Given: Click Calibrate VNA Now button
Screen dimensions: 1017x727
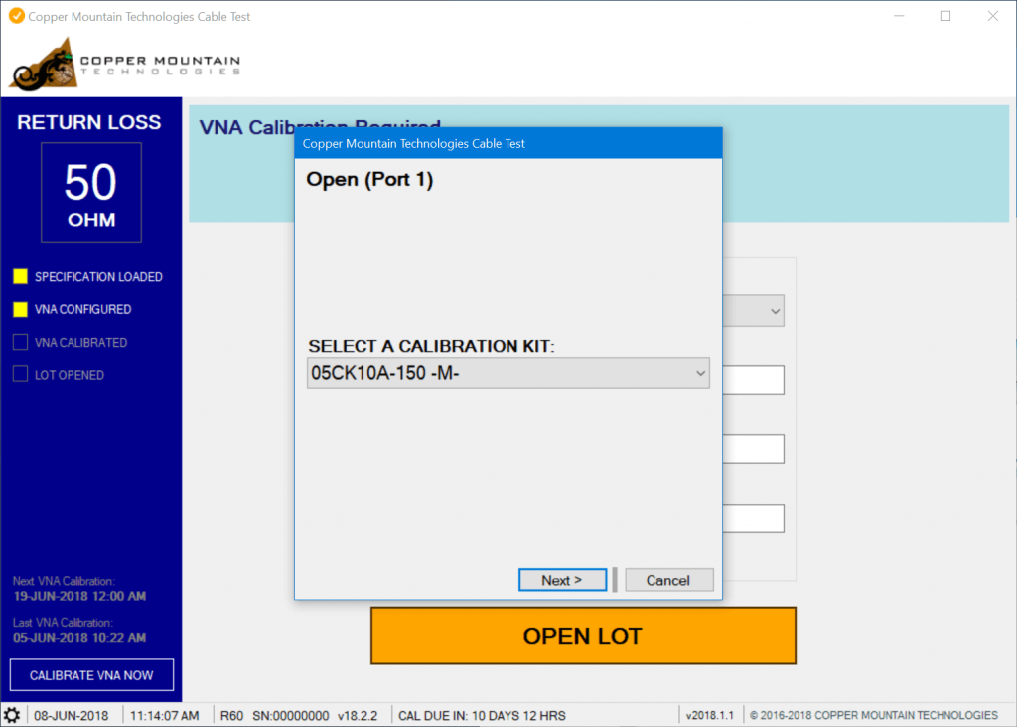Looking at the screenshot, I should click(91, 675).
